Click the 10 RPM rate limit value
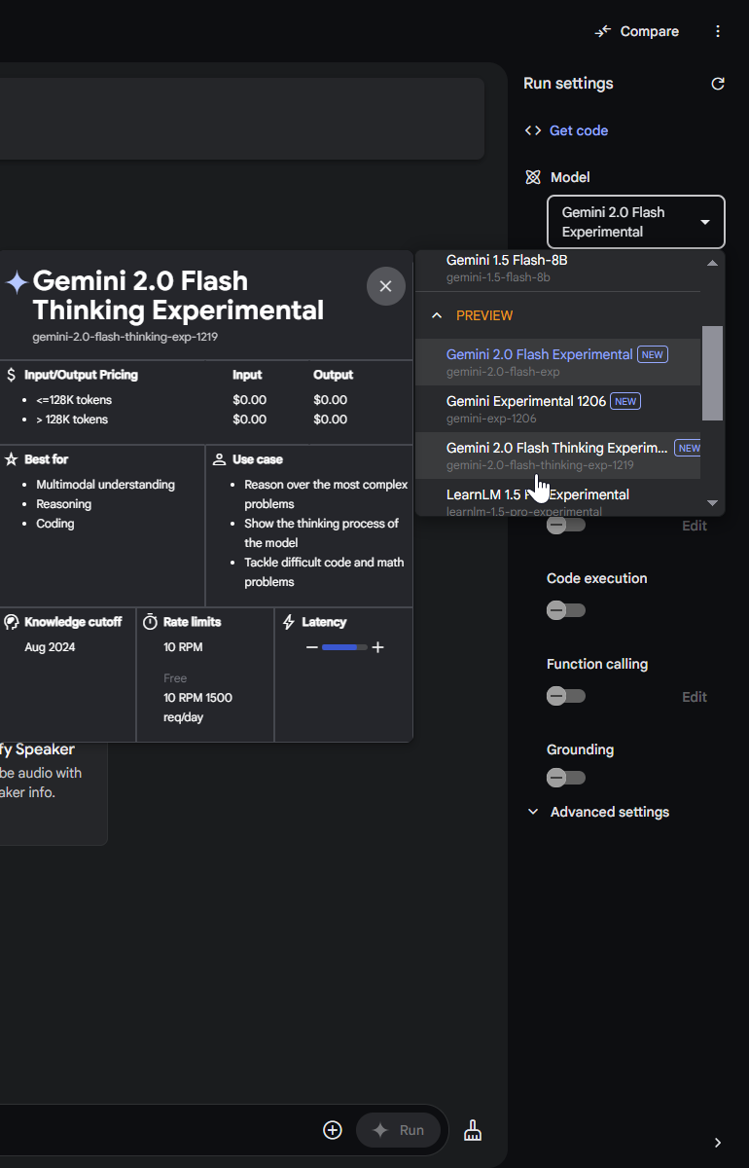749x1168 pixels. [x=183, y=647]
